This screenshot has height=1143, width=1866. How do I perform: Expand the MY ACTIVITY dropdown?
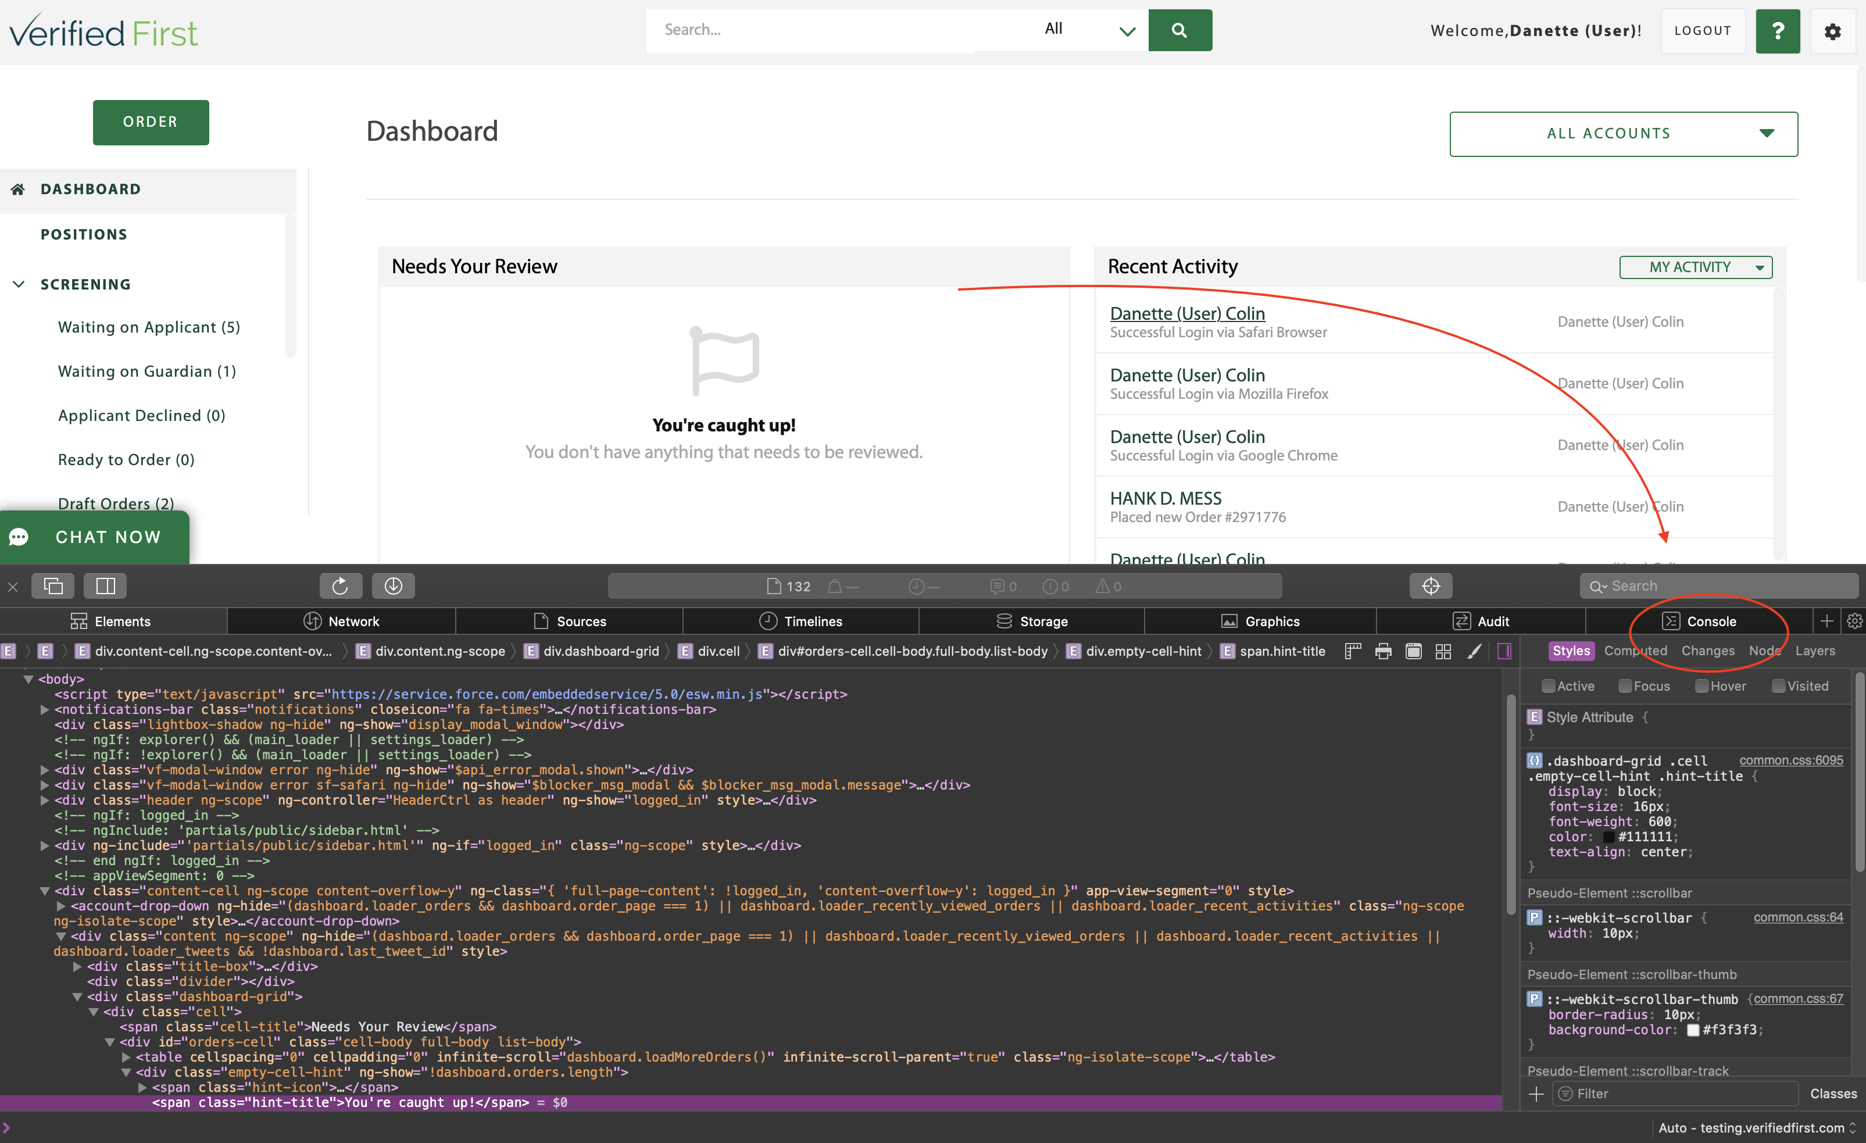tap(1695, 267)
